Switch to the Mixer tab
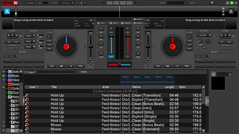 click(x=101, y=23)
